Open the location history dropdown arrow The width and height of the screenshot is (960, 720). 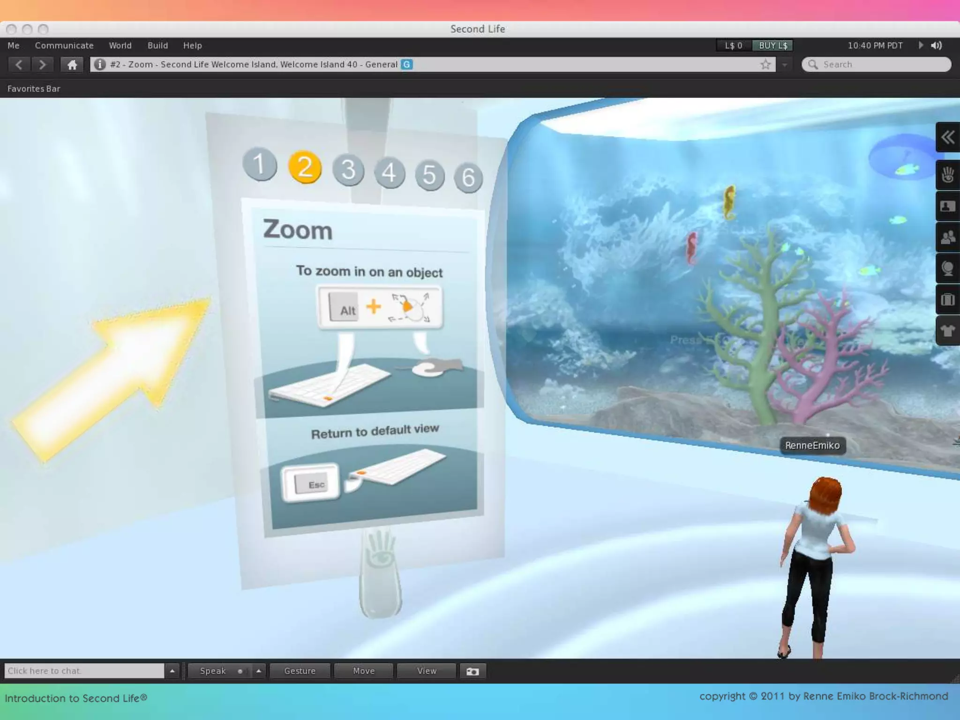click(x=784, y=65)
